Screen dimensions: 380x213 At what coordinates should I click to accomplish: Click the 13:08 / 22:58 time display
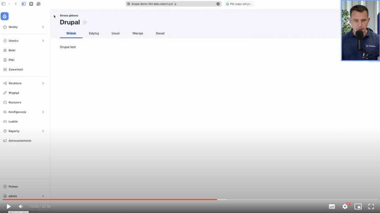pyautogui.click(x=40, y=206)
